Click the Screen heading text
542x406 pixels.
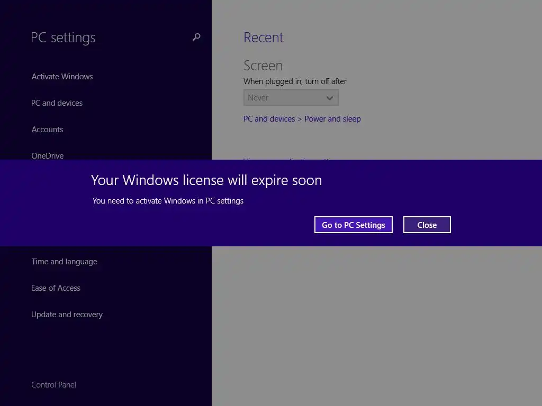263,66
